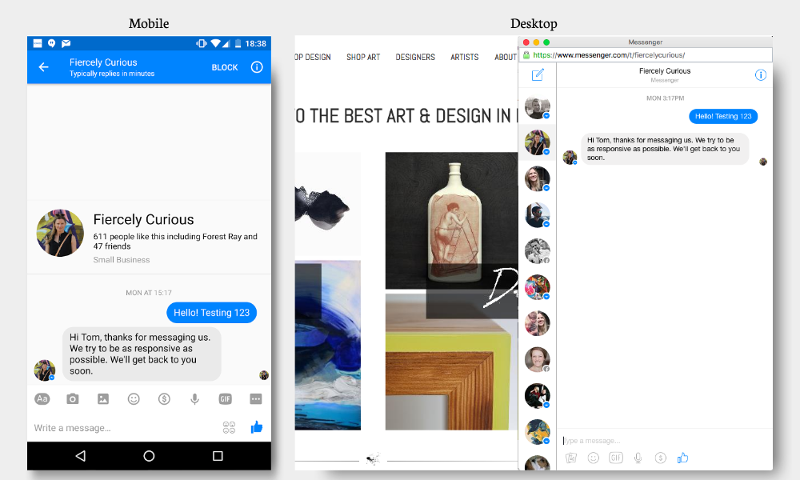Click the 'Hi Tom, thanks for messaging us' reply on desktop
Viewport: 800px width, 480px height.
(665, 149)
